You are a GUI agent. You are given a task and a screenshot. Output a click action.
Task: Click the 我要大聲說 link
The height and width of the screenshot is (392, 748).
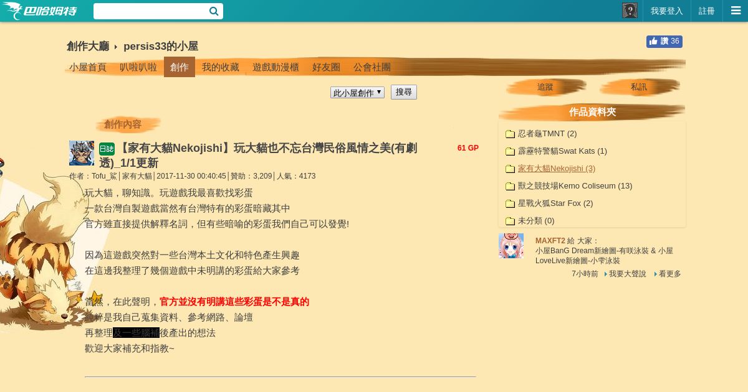(x=627, y=274)
